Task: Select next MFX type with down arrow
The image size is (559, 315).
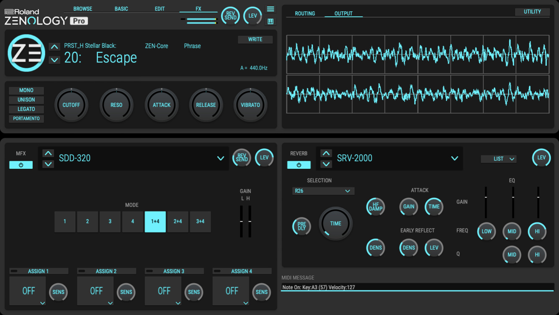Action: [48, 164]
